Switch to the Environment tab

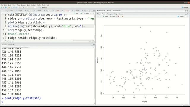[101, 11]
